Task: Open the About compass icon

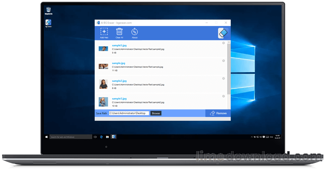Action: coord(134,32)
